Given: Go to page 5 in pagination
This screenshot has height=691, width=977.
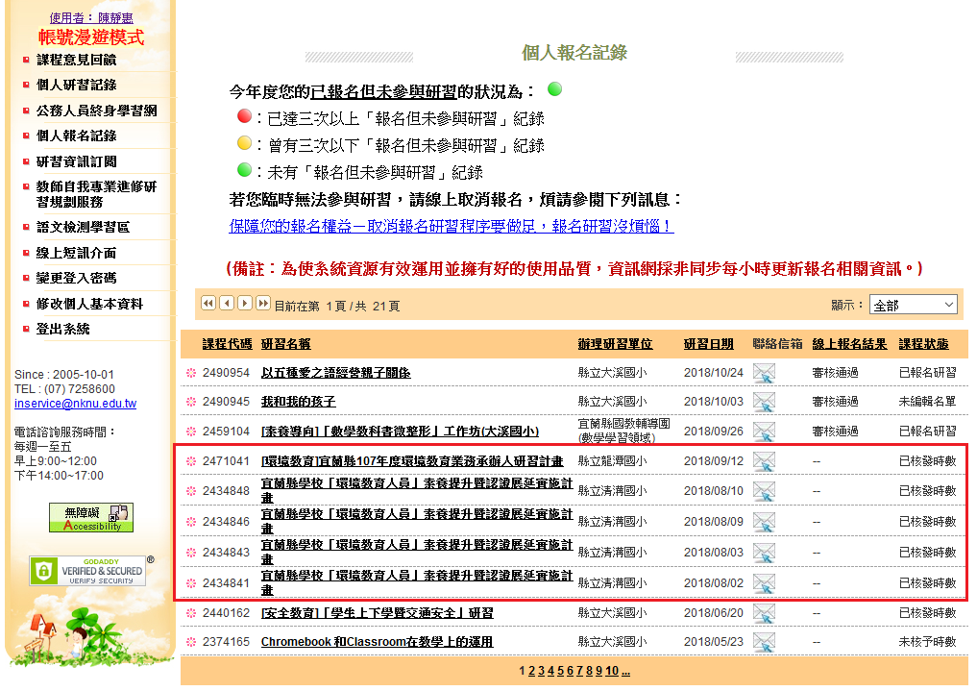Looking at the screenshot, I should (x=560, y=671).
